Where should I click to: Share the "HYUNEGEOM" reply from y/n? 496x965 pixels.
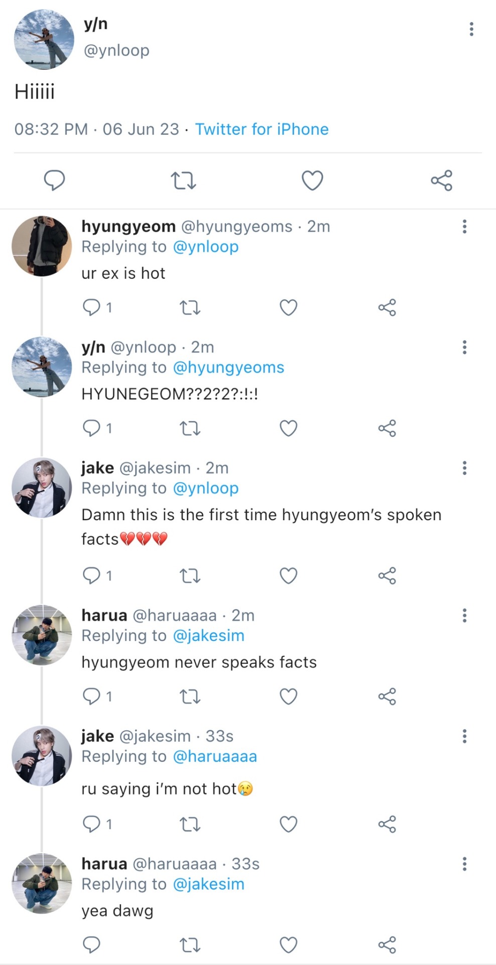(387, 428)
